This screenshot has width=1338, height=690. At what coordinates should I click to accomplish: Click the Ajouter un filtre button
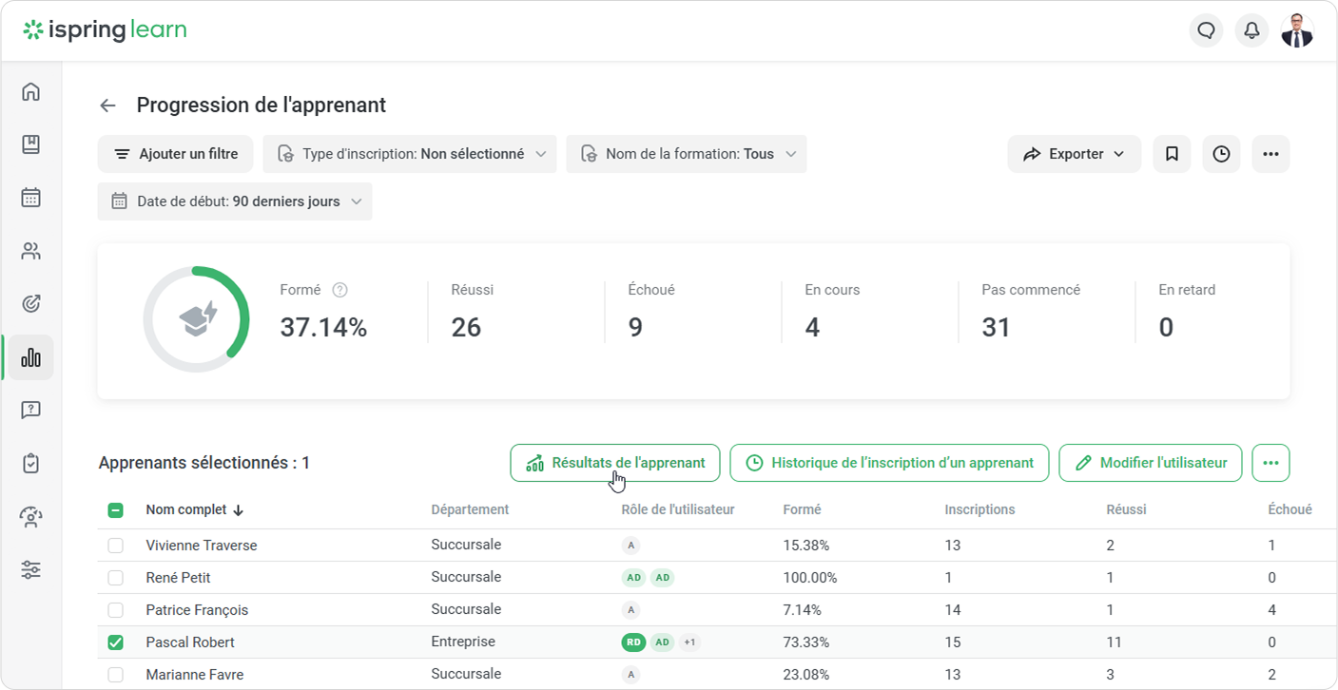pyautogui.click(x=175, y=154)
